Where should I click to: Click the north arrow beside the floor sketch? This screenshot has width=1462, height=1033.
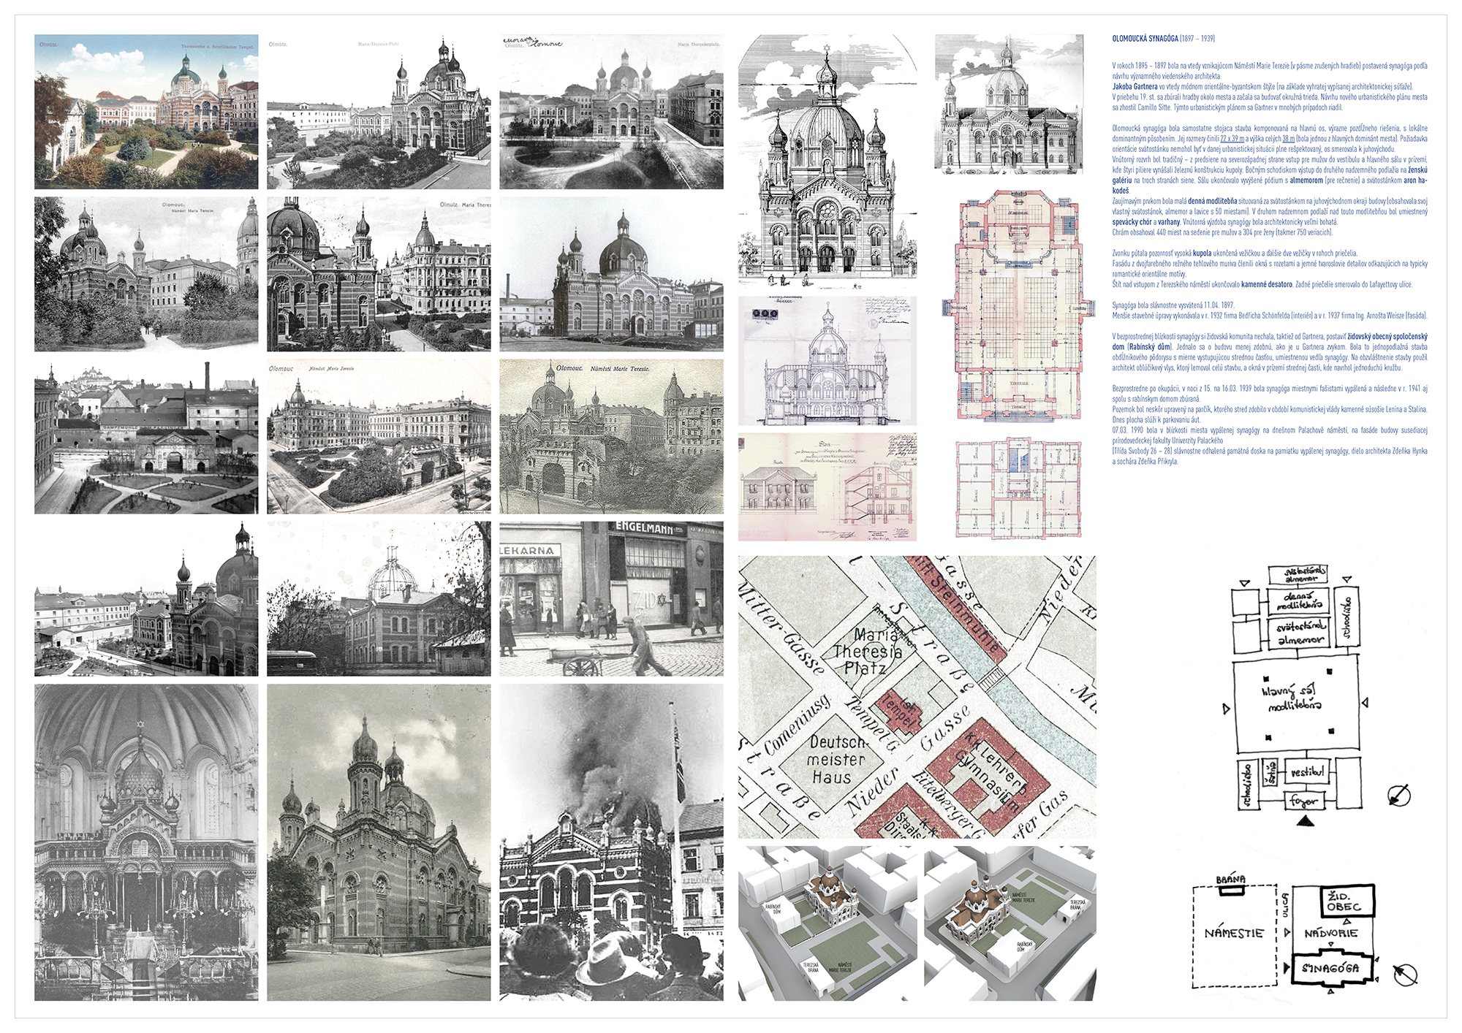(x=1398, y=795)
